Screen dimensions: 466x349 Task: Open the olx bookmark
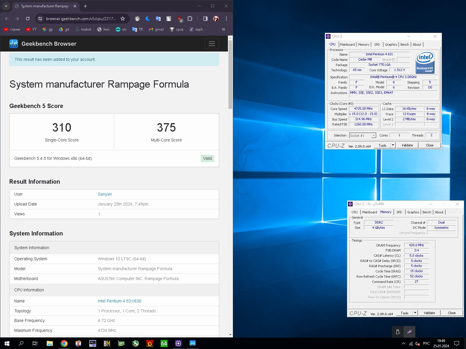coord(121,29)
